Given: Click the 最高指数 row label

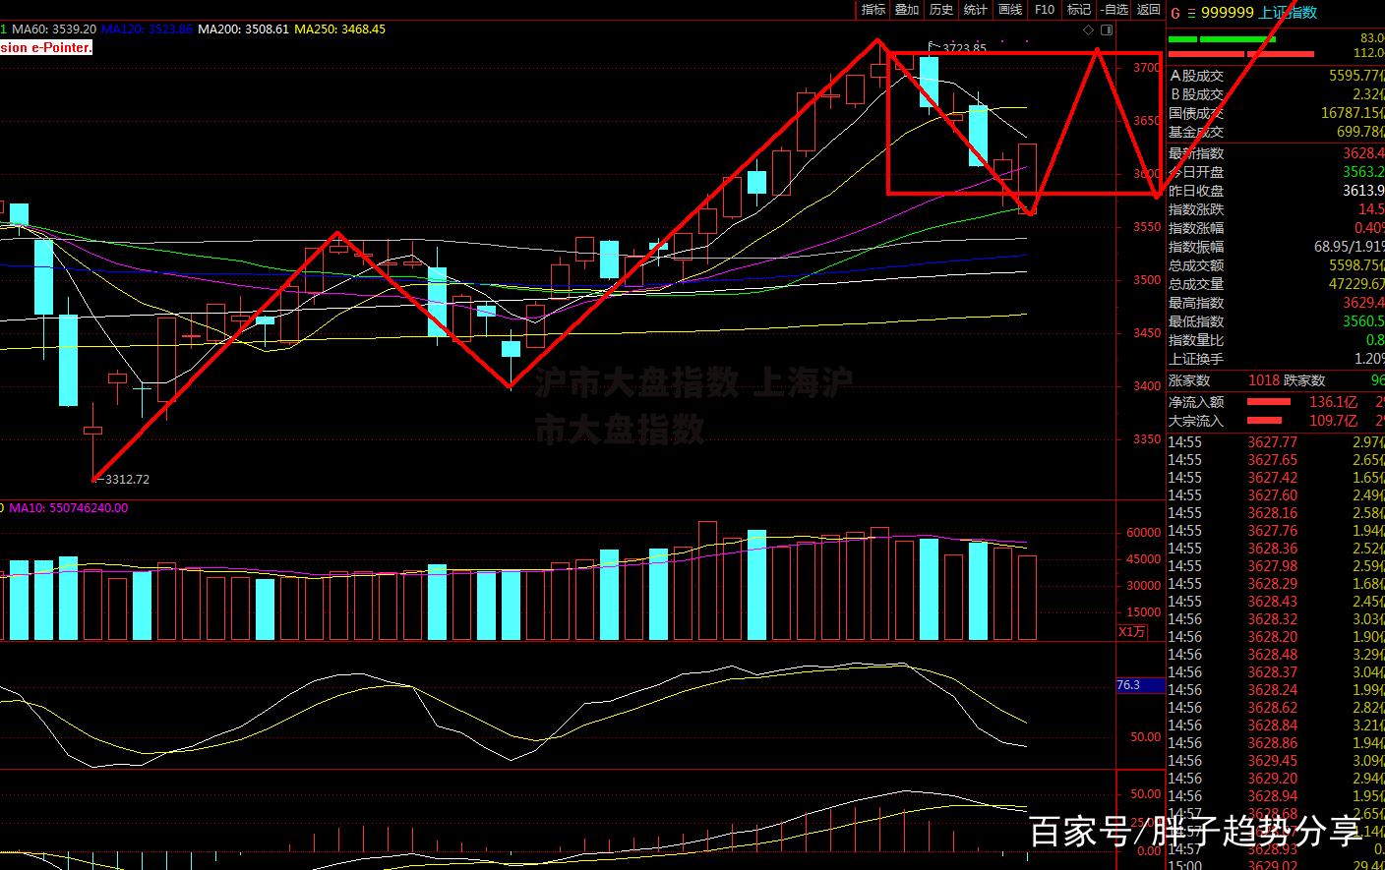Looking at the screenshot, I should [1196, 303].
